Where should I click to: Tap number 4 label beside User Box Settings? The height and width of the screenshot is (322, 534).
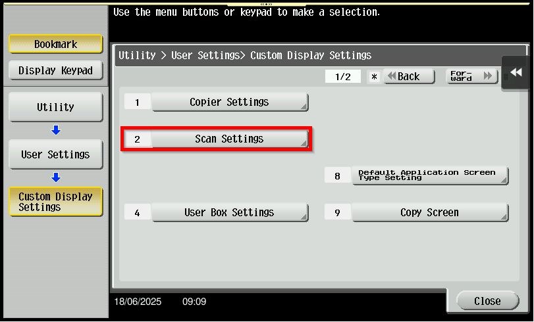[x=137, y=213]
